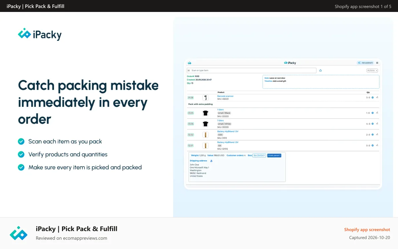
Task: Click location tag 01.08
Action: click(x=191, y=98)
